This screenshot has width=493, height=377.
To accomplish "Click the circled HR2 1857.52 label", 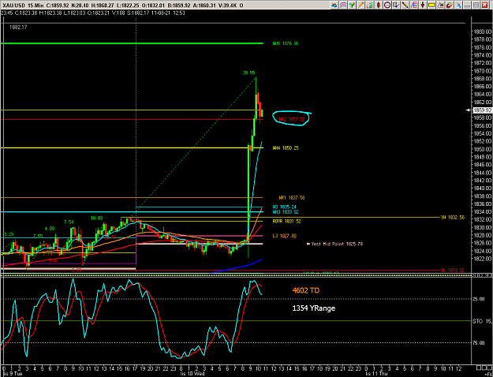I will tap(292, 119).
